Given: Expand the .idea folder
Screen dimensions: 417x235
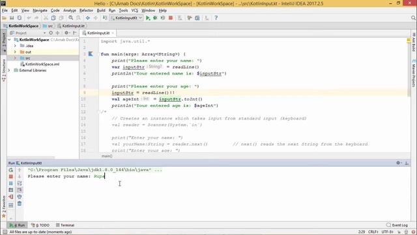Looking at the screenshot, I should point(15,46).
